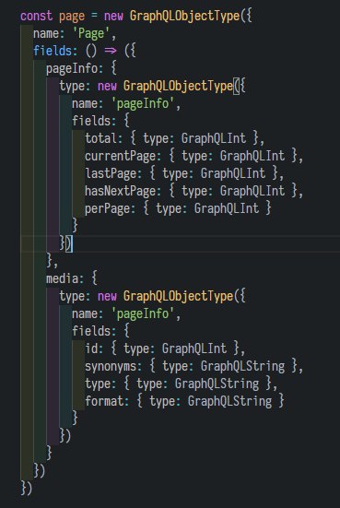Click the 'synonyms' field name
340x508 pixels.
(x=111, y=367)
